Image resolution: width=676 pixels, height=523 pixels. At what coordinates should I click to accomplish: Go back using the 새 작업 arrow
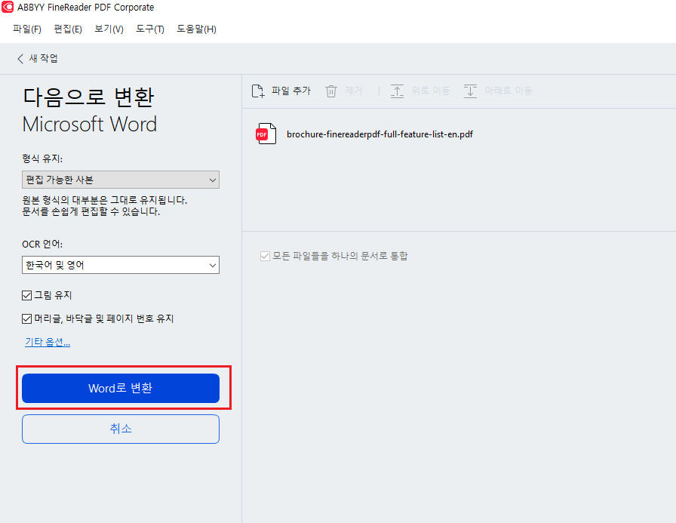pos(20,59)
